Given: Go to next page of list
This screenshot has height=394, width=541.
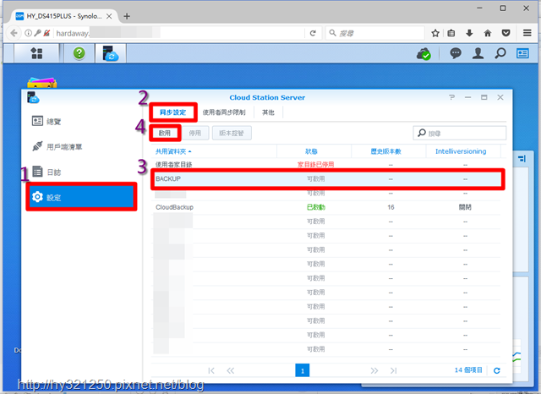Looking at the screenshot, I should [x=374, y=370].
